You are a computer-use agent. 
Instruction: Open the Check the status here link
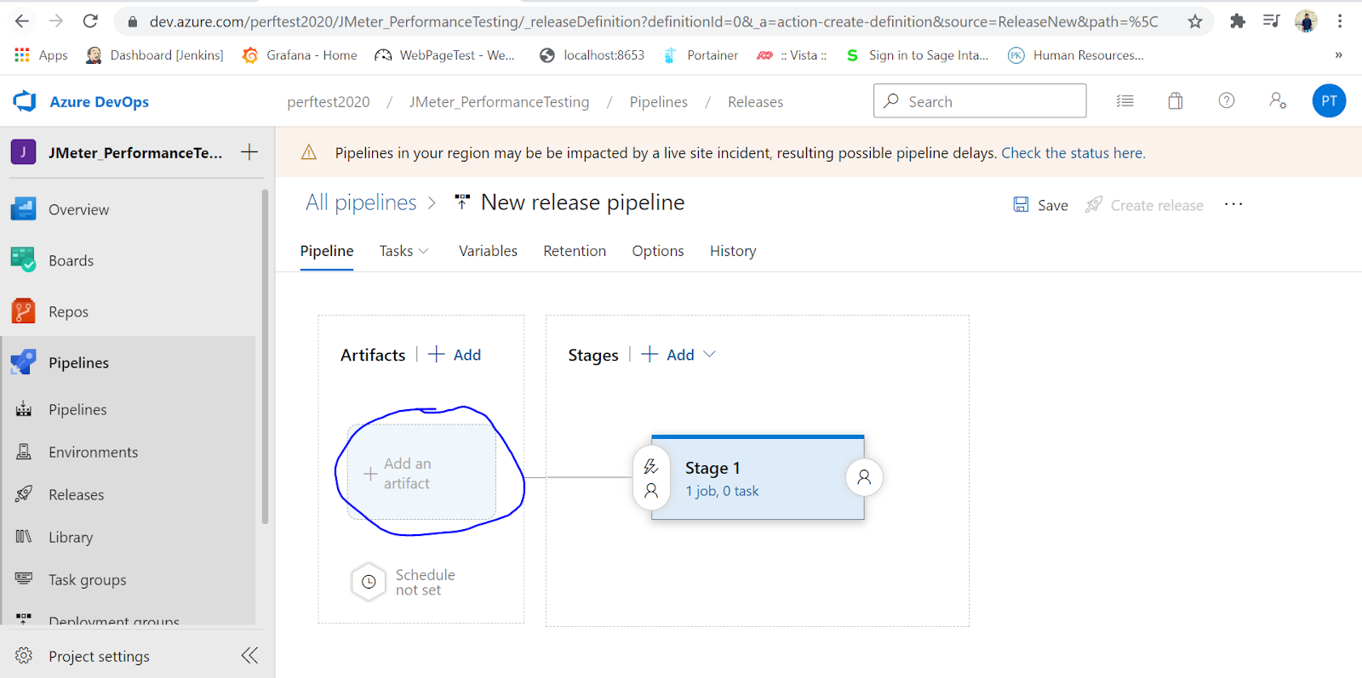pos(1073,153)
